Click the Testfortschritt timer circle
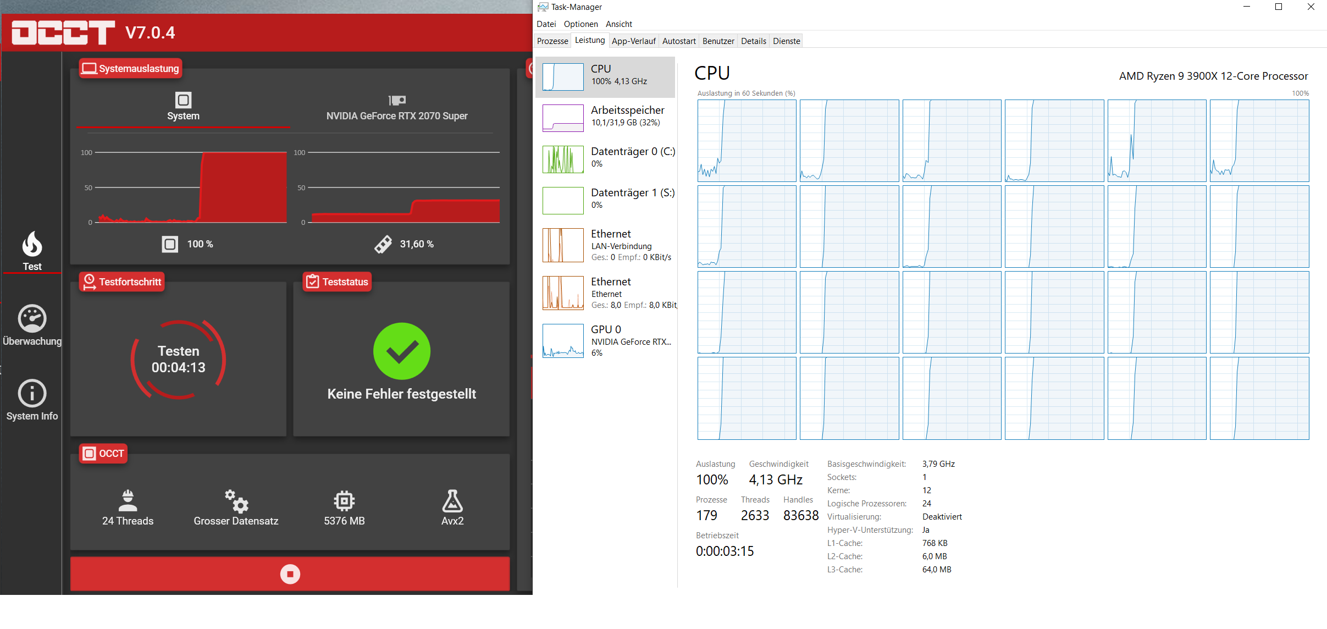This screenshot has width=1327, height=629. [179, 360]
